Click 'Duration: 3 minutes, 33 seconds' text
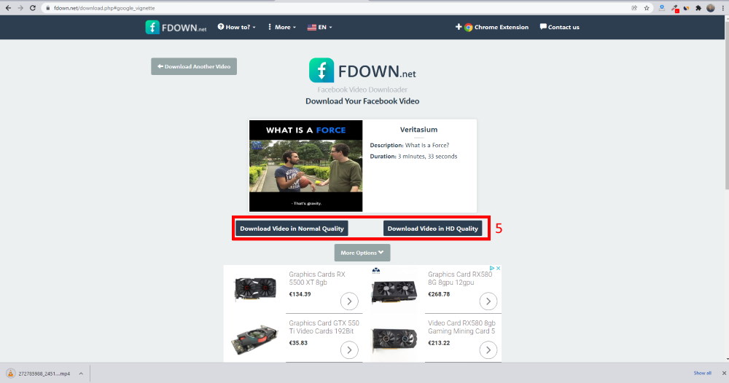Screen dimensions: 729x383 point(413,157)
